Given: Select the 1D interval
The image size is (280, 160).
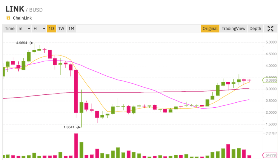Looking at the screenshot, I should [52, 28].
